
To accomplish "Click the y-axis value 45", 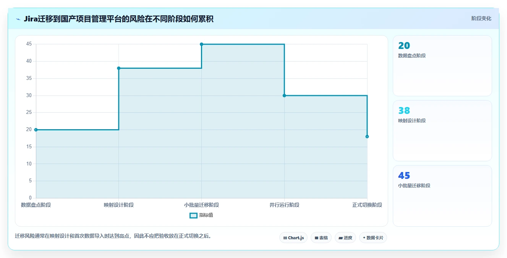I will (29, 44).
